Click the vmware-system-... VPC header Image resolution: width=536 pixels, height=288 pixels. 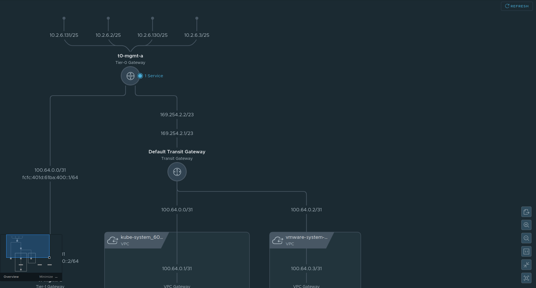point(306,237)
